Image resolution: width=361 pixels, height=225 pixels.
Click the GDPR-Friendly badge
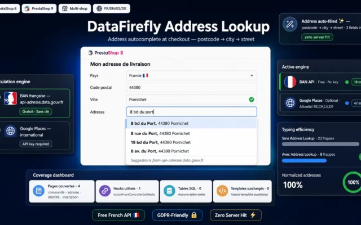(177, 215)
